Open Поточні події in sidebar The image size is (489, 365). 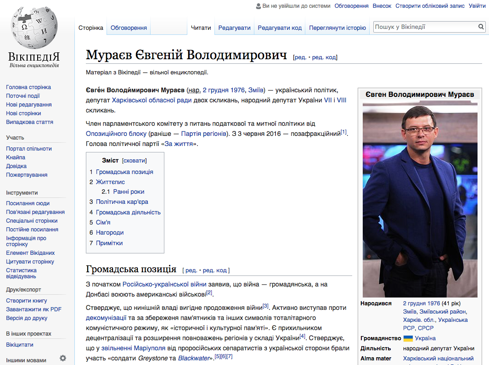pyautogui.click(x=23, y=96)
